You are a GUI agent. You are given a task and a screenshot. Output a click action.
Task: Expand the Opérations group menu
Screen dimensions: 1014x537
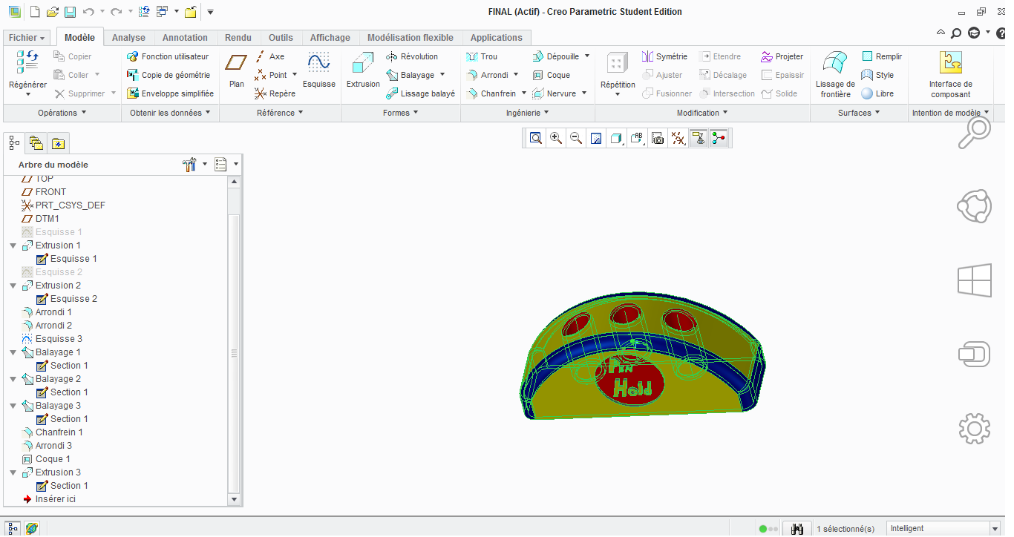(62, 113)
